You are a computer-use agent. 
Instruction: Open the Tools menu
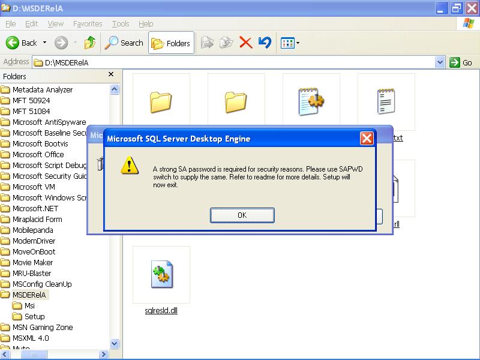[x=121, y=24]
